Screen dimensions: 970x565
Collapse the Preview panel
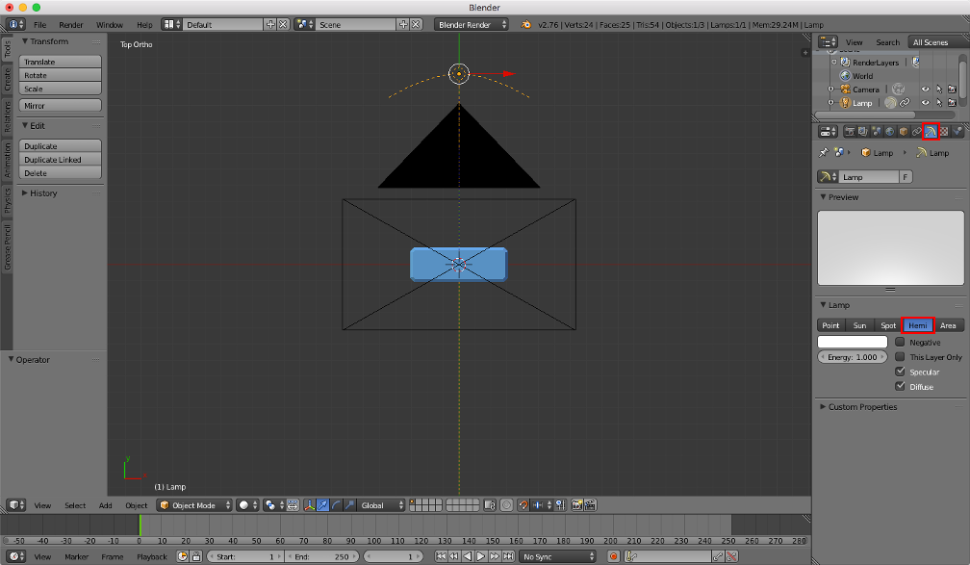pos(823,196)
